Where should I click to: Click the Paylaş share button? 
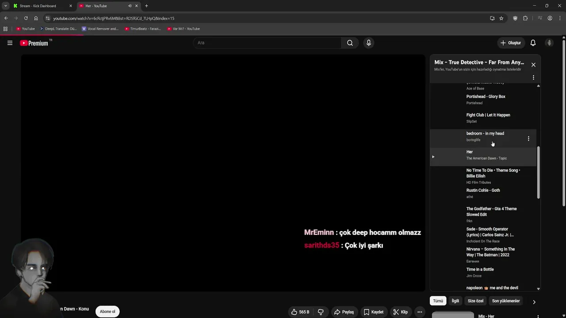344,312
